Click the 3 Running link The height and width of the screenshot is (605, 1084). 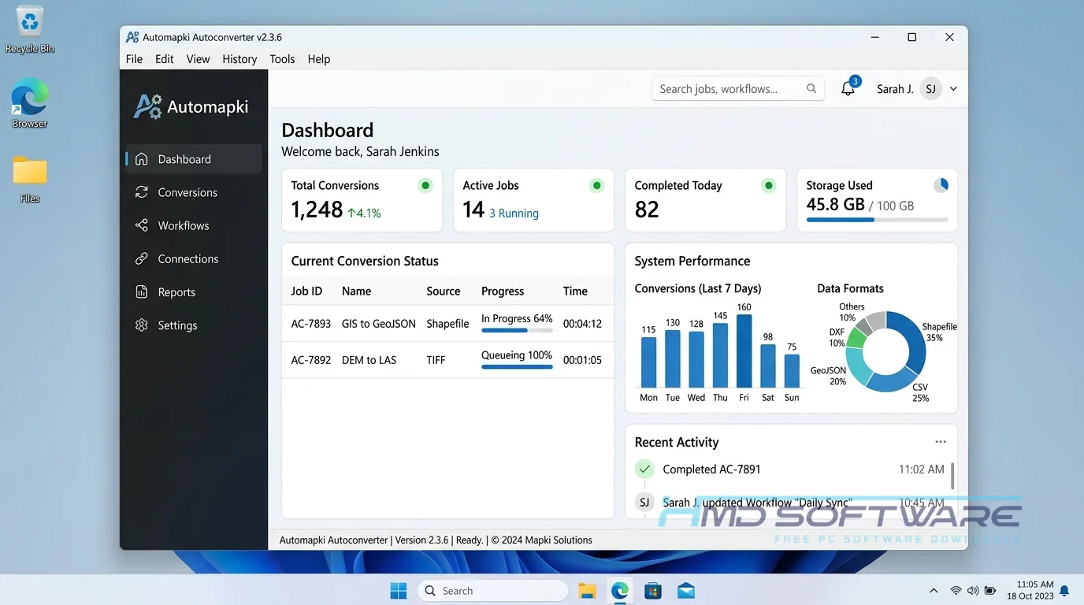[x=514, y=213]
